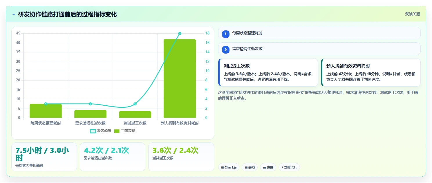Click the 表格 tag icon
The height and width of the screenshot is (183, 432).
point(246,167)
